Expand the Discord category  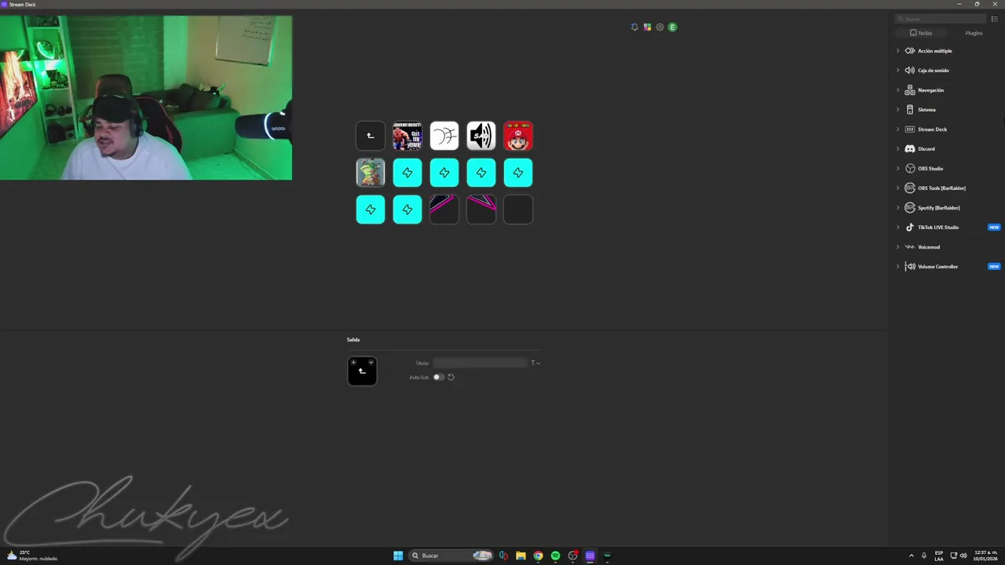point(898,149)
